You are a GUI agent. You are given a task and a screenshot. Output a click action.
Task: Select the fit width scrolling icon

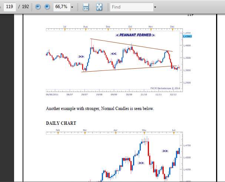(x=86, y=7)
